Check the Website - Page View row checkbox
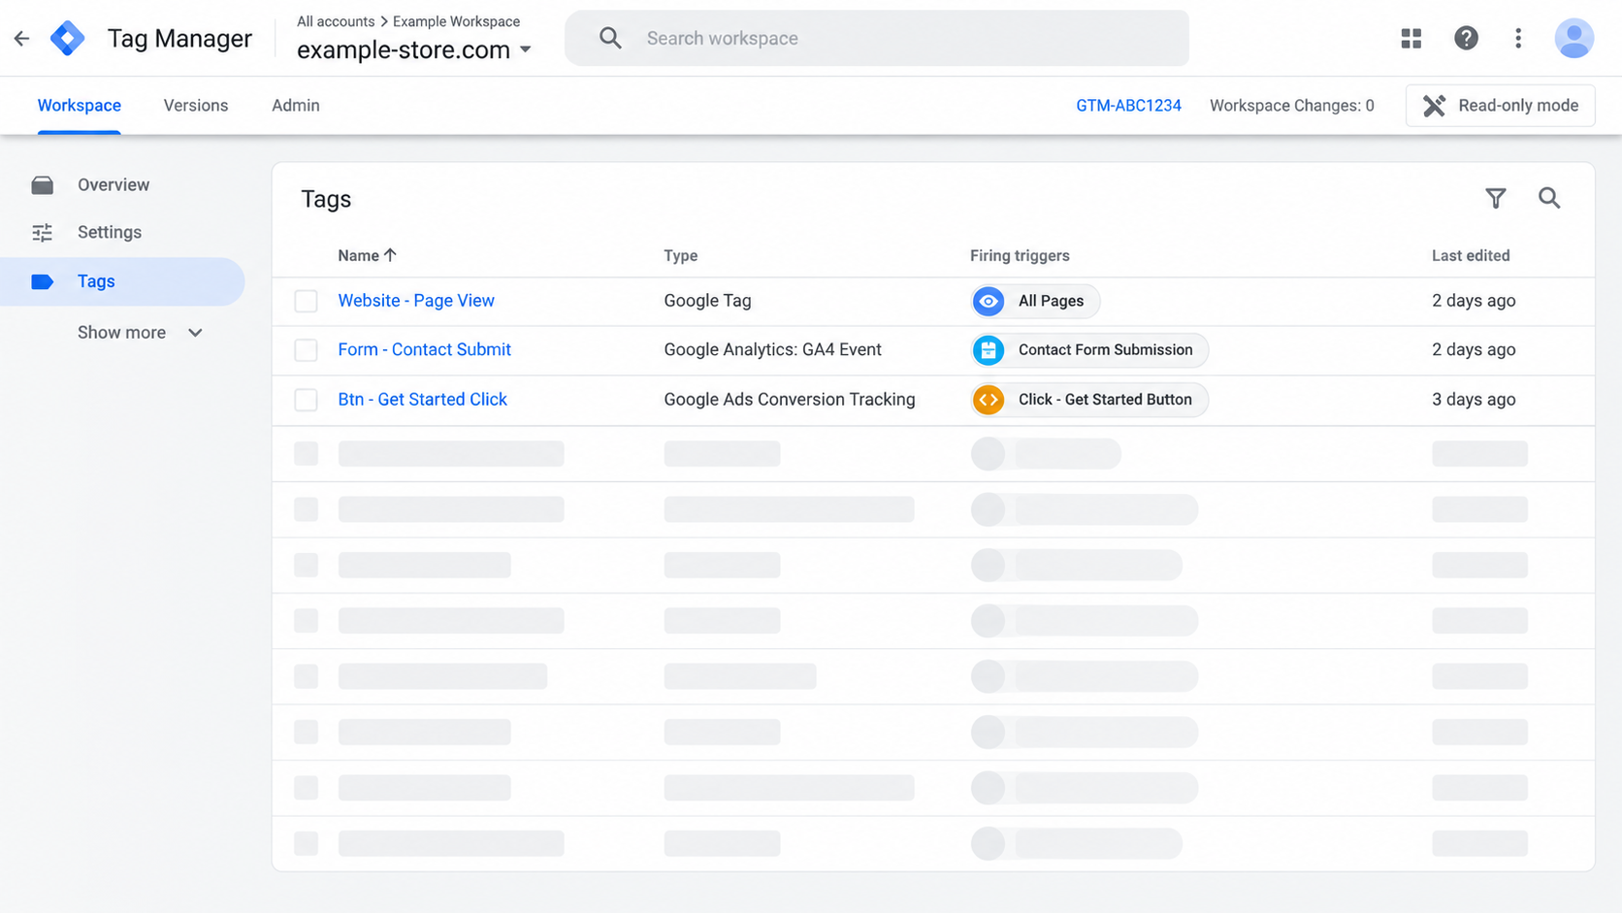1622x913 pixels. [307, 301]
